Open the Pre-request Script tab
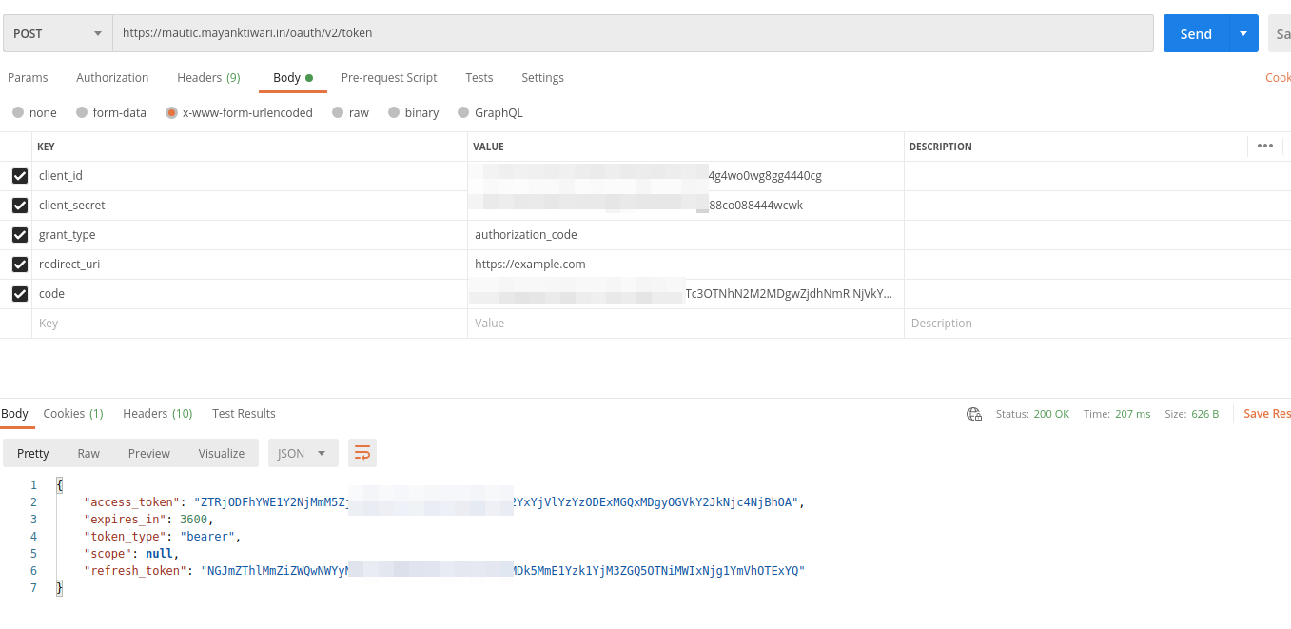The image size is (1291, 629). point(389,77)
